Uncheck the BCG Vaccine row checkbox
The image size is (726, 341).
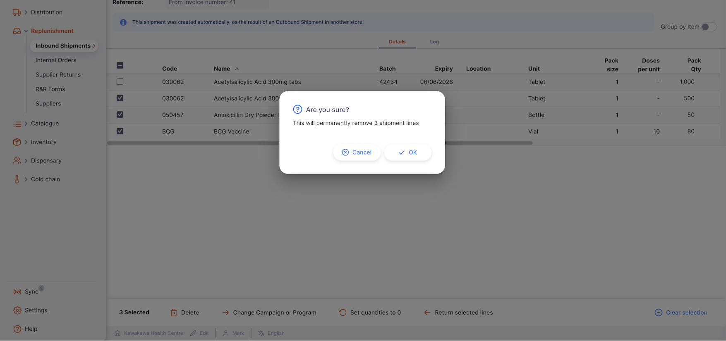point(120,131)
